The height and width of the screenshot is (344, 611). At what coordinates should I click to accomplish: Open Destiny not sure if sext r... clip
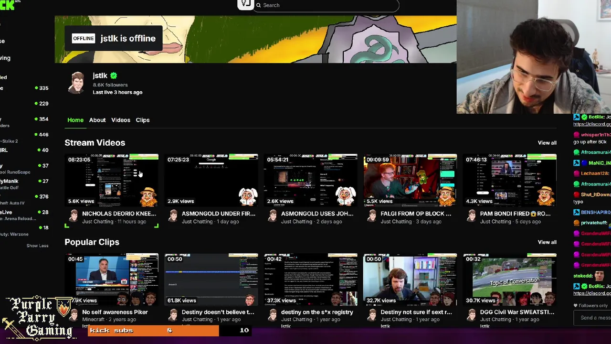tap(416, 312)
